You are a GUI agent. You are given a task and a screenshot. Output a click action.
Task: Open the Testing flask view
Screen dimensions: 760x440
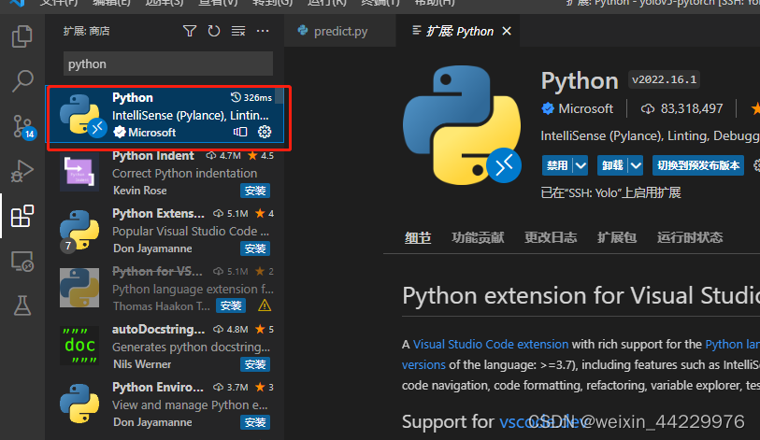point(22,305)
